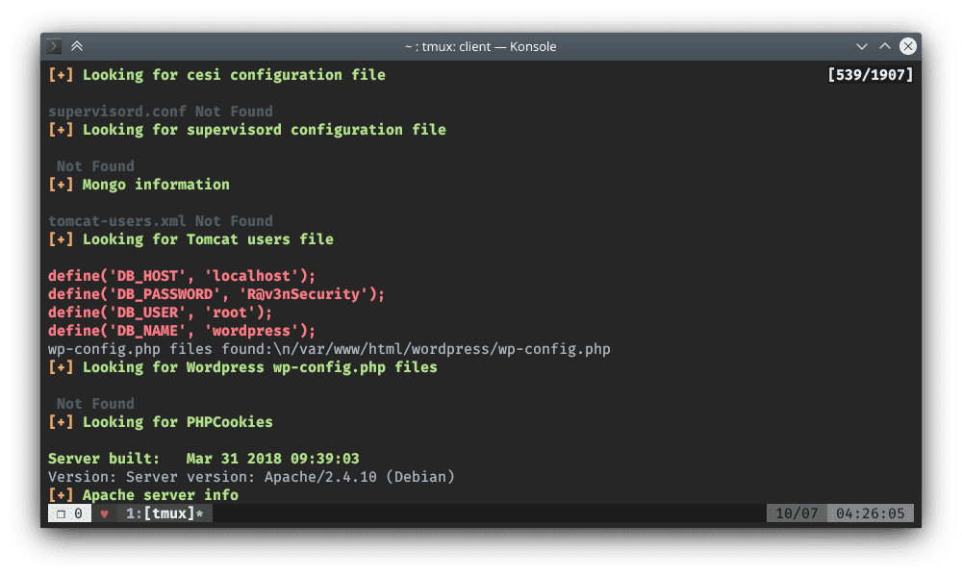Click the "Mongo information" heading

tap(156, 185)
